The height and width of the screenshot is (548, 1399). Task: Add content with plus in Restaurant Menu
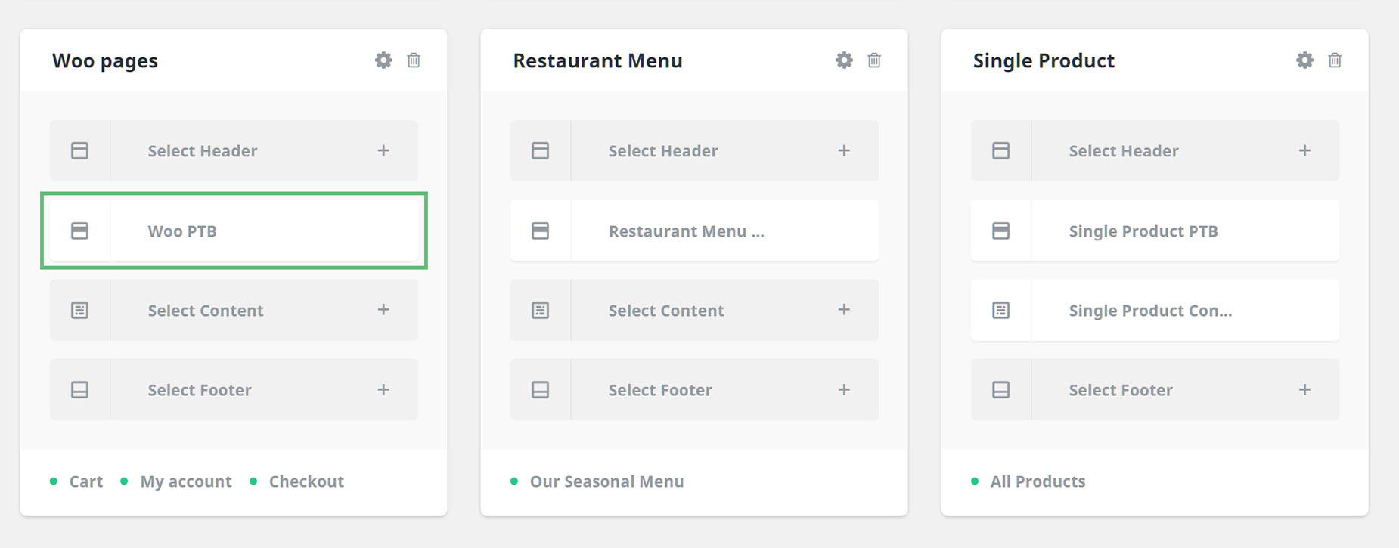[x=844, y=309]
